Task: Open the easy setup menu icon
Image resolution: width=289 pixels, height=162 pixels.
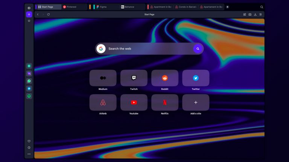Action: pos(261,14)
